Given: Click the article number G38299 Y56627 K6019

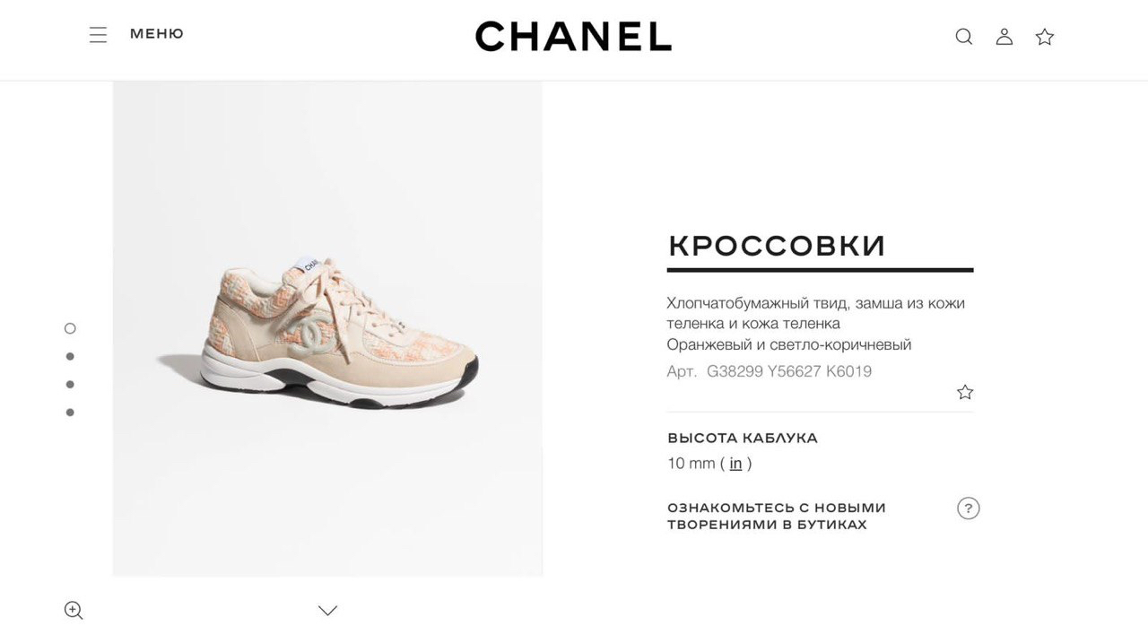Looking at the screenshot, I should pyautogui.click(x=789, y=371).
